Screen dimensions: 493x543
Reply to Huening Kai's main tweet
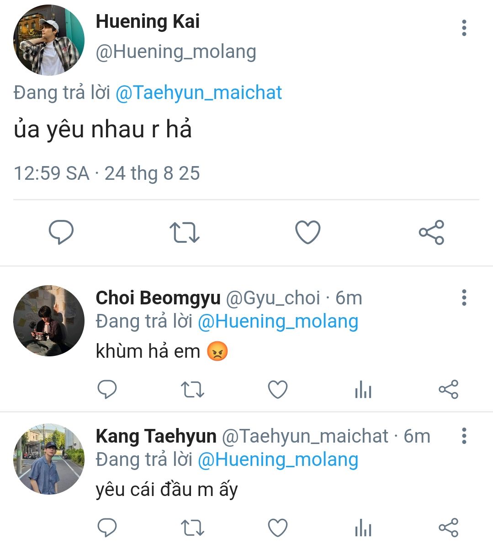tap(61, 232)
